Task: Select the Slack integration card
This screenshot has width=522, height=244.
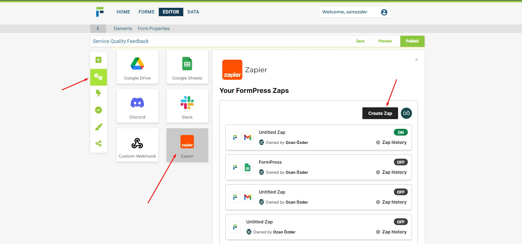Action: click(187, 106)
